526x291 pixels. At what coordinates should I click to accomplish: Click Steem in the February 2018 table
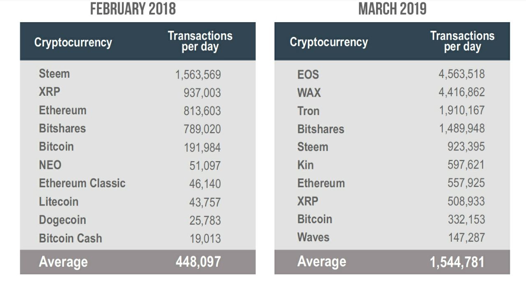click(54, 74)
